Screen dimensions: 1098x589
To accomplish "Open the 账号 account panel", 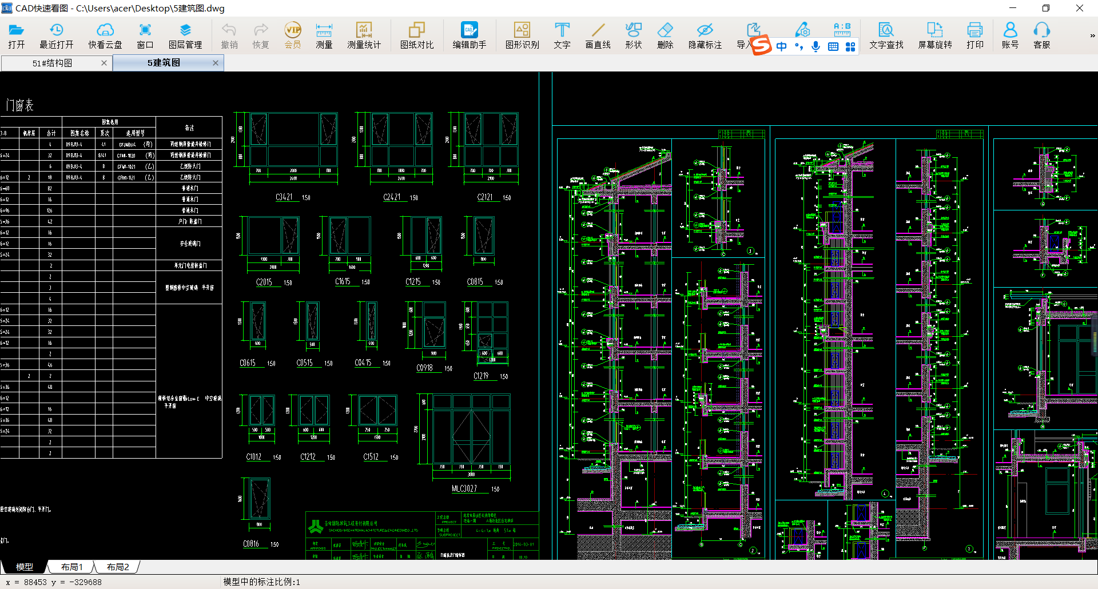I will coord(1010,35).
